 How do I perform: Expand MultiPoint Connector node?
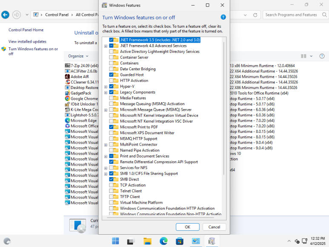pos(106,145)
